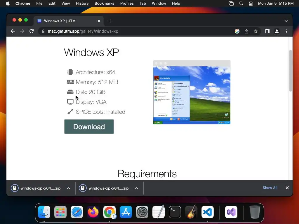Screen dimensions: 299x224
Task: Open Spotlight search in menu bar
Action: click(x=241, y=3)
